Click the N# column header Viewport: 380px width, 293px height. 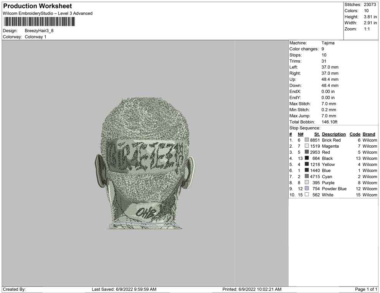coord(301,134)
